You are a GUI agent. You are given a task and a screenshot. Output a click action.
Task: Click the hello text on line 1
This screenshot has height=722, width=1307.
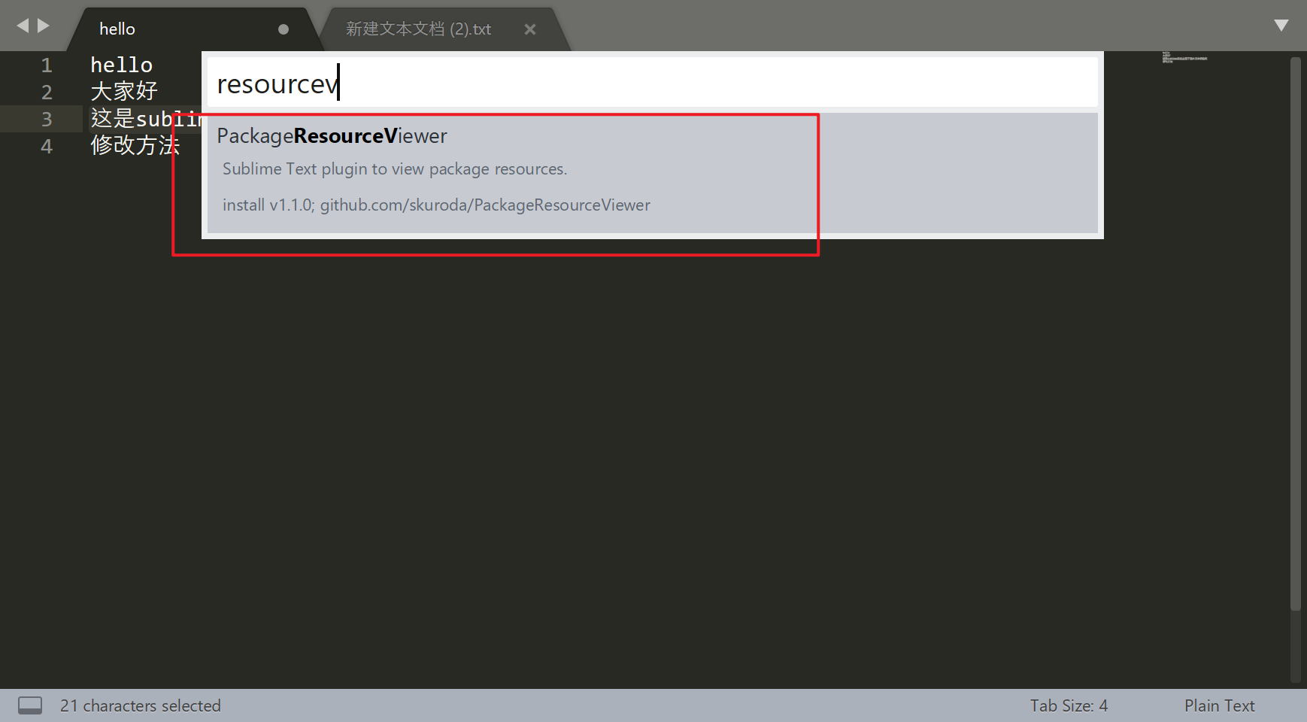coord(121,65)
